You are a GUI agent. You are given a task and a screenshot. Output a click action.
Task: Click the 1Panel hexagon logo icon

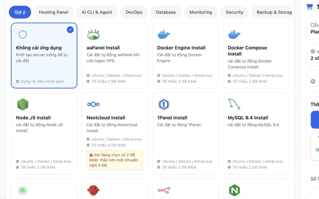point(164,104)
